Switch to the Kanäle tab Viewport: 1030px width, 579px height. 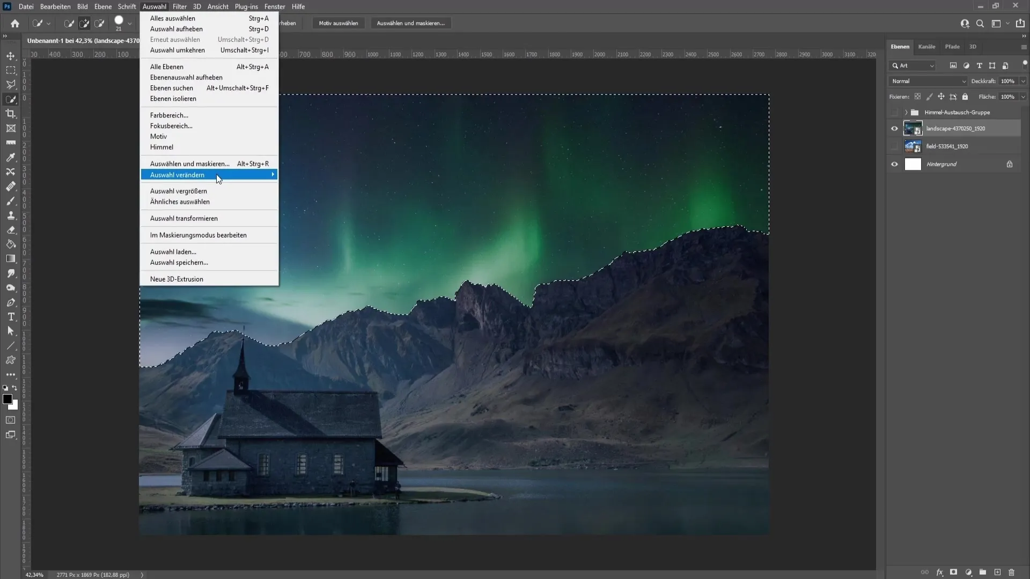pyautogui.click(x=926, y=47)
